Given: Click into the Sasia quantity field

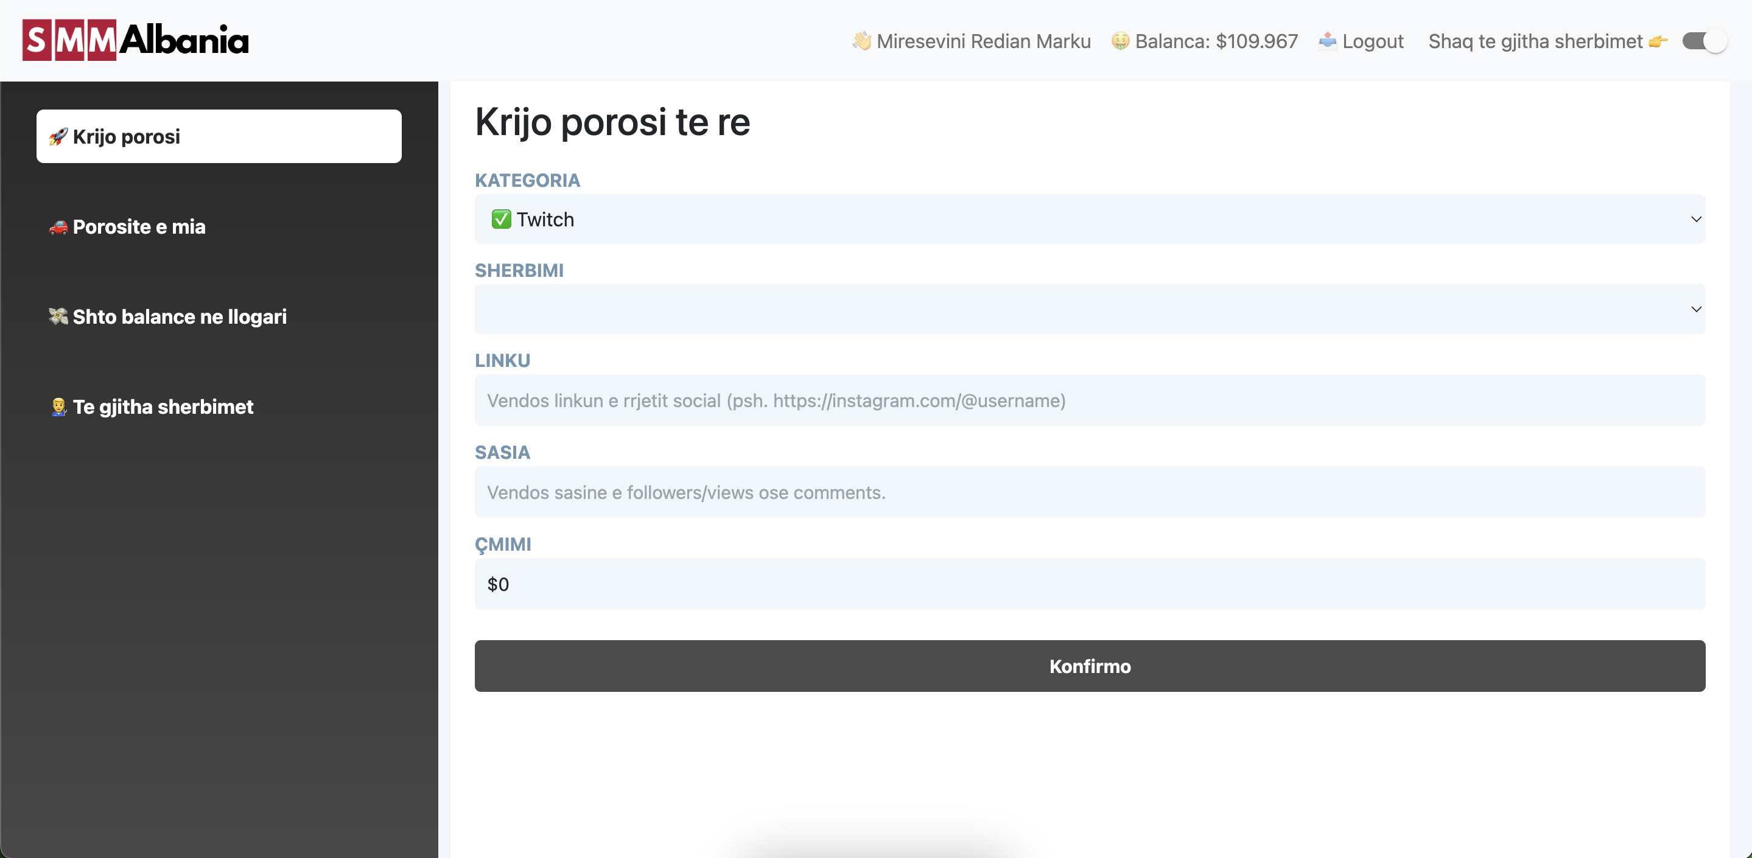Looking at the screenshot, I should 1088,492.
